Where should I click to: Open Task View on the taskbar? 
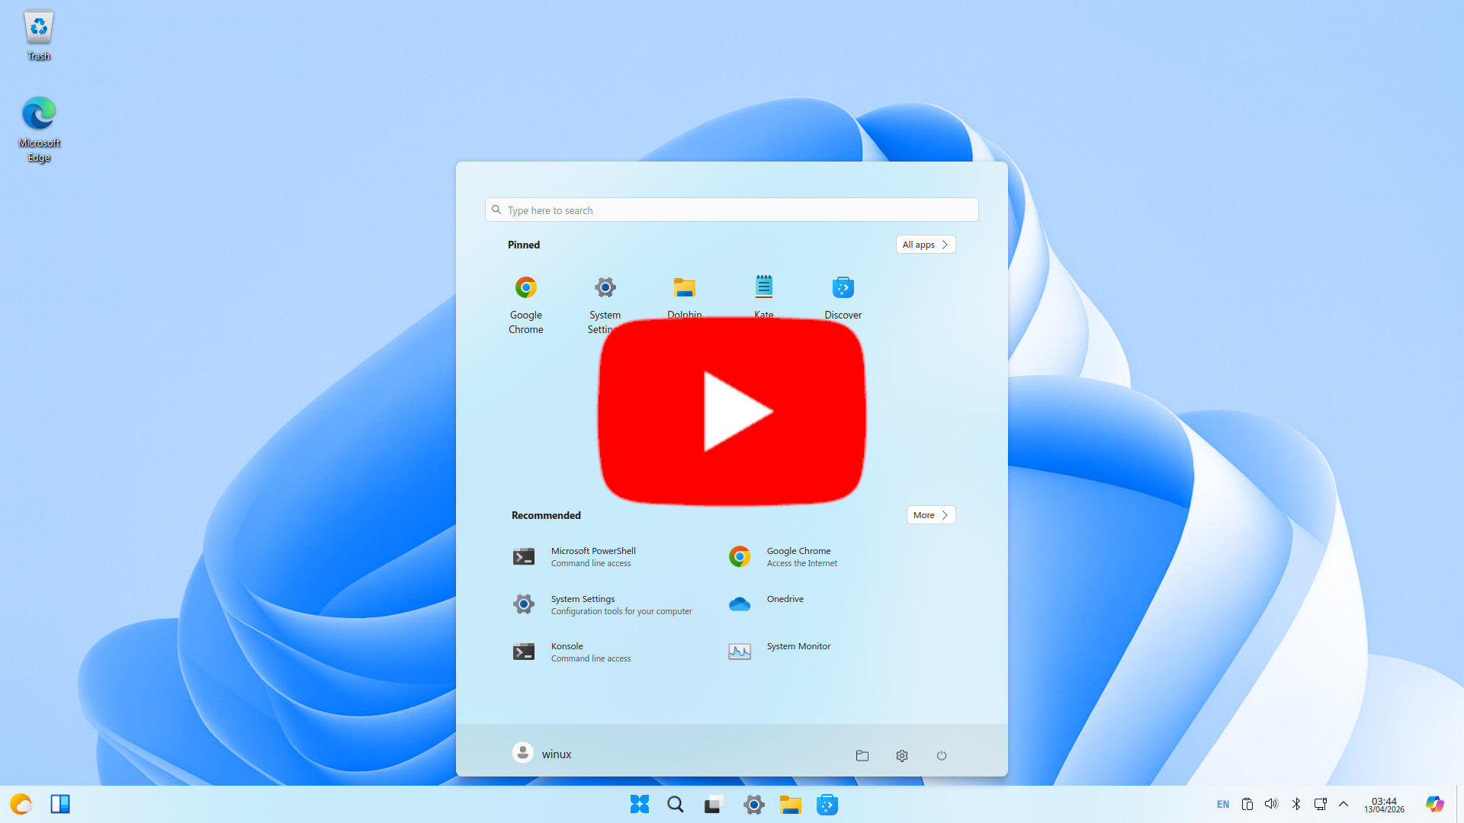(714, 804)
